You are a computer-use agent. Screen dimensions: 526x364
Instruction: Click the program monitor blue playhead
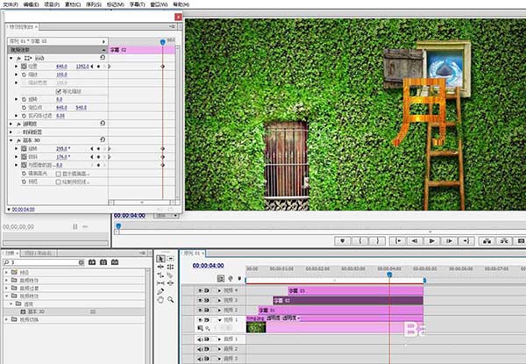pos(118,226)
